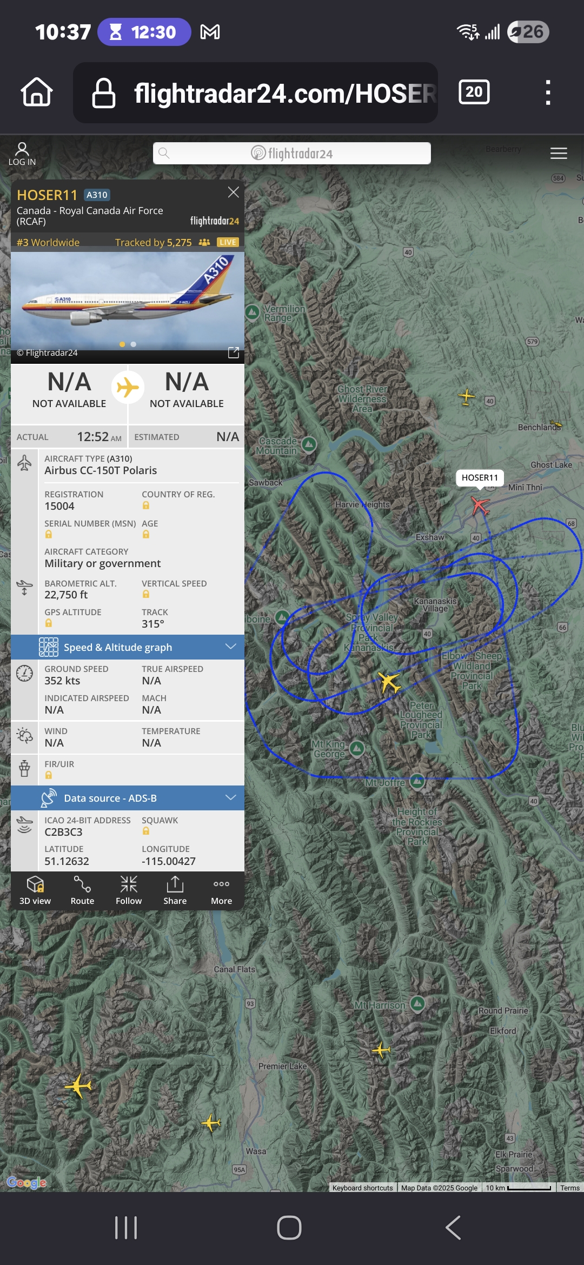Open the browser tabs switcher showing 20
Image resolution: width=584 pixels, height=1265 pixels.
[474, 92]
